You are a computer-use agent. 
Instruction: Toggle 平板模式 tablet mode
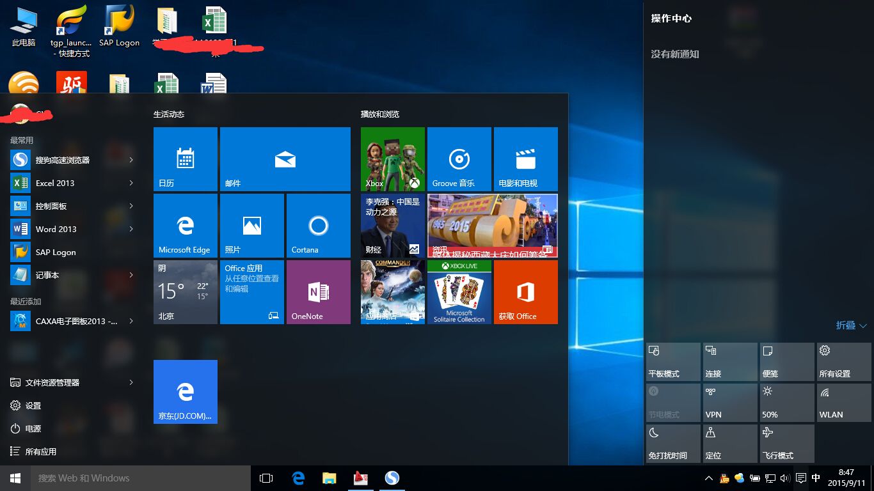click(673, 362)
